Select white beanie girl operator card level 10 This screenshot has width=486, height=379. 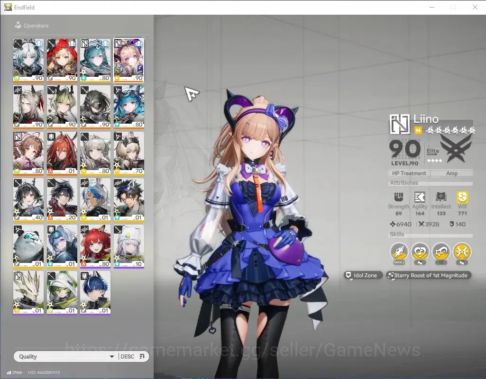(x=128, y=246)
